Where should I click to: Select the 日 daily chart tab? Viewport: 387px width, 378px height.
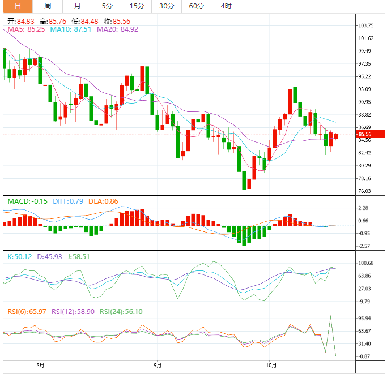18,6
